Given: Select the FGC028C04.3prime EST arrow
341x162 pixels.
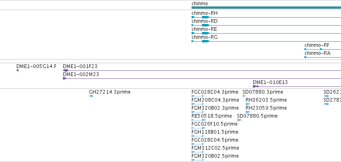Looking at the screenshot, I should pos(198,96).
